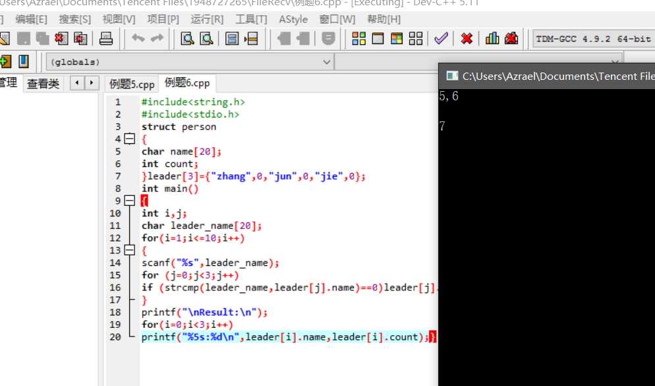655x386 pixels.
Task: Rebuild all with the grid icon
Action: pyautogui.click(x=416, y=39)
